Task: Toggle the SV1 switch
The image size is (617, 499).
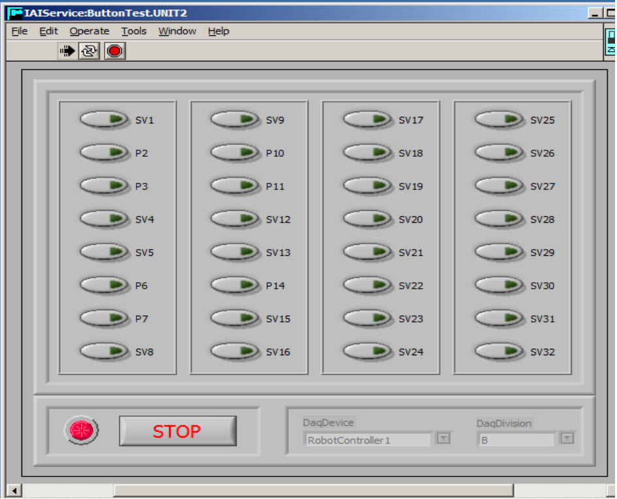Action: tap(103, 120)
